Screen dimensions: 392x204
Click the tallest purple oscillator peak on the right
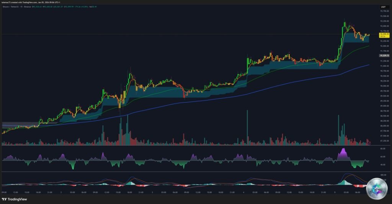pyautogui.click(x=343, y=151)
